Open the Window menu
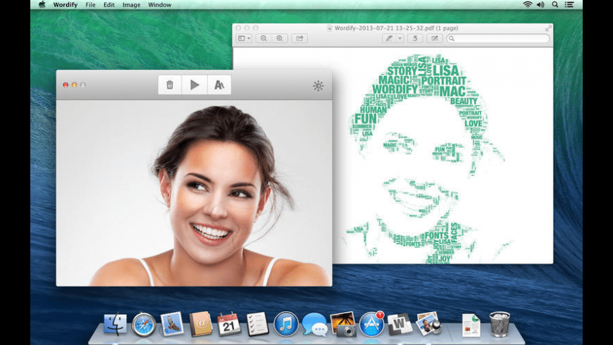The width and height of the screenshot is (613, 345). [159, 5]
